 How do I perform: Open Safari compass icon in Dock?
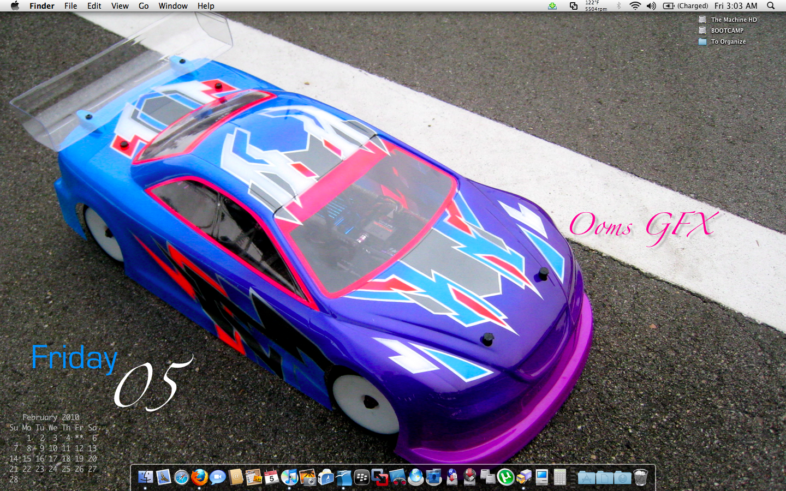click(x=182, y=477)
